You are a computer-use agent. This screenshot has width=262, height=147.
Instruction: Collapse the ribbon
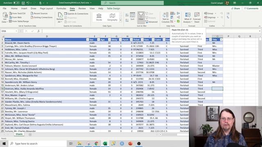pyautogui.click(x=260, y=26)
